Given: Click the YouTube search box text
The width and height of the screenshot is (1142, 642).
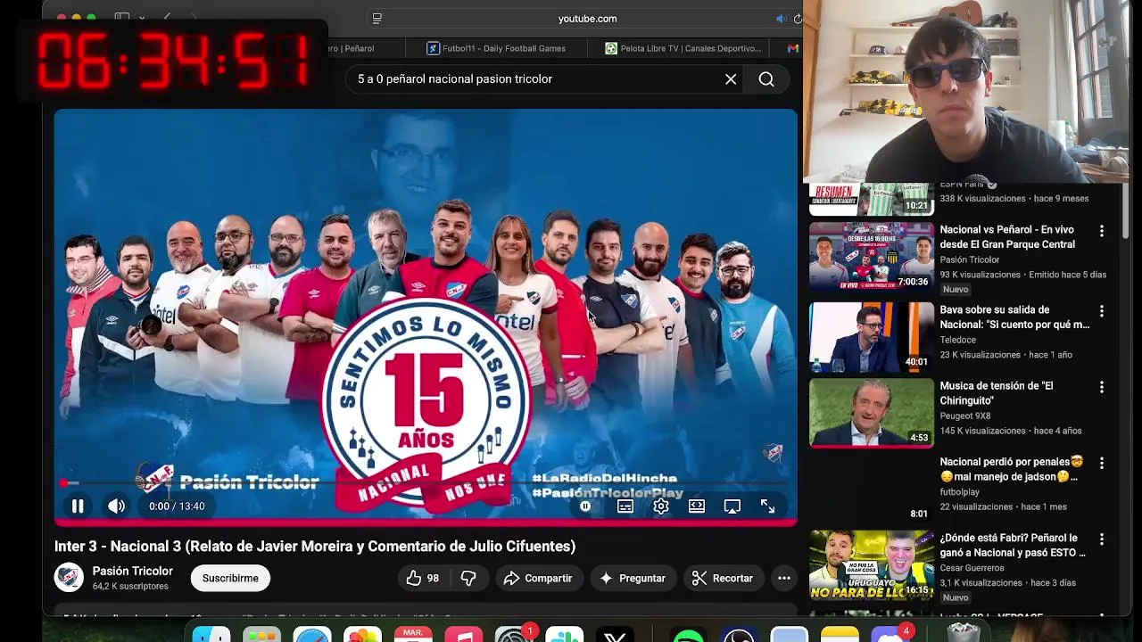Looking at the screenshot, I should [x=455, y=79].
